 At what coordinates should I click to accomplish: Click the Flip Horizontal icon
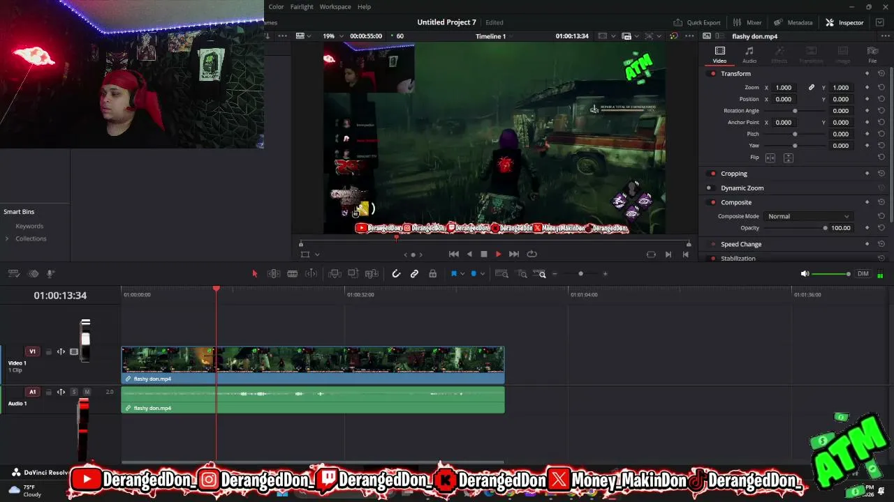point(770,158)
